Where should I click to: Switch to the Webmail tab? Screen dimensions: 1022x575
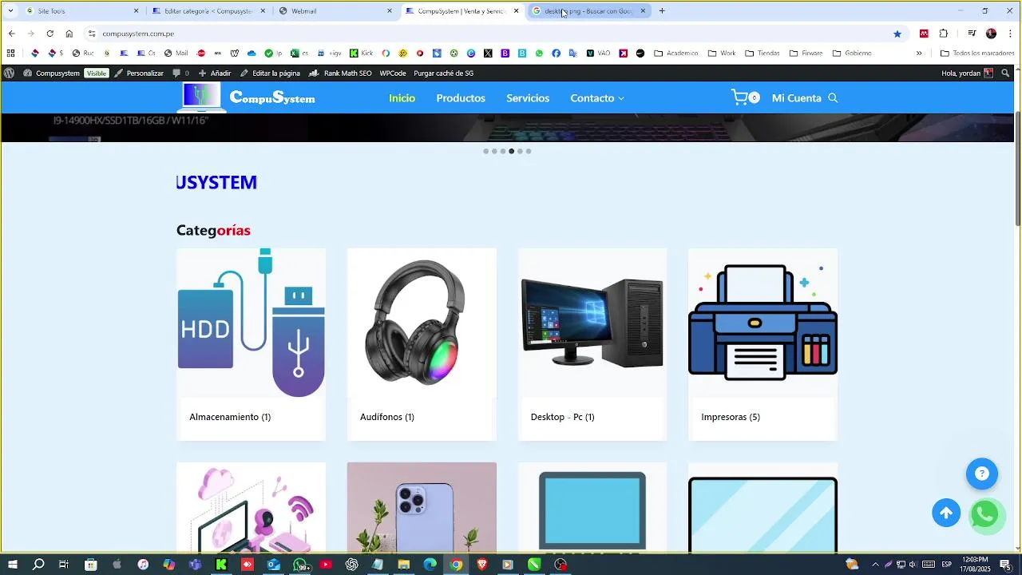click(x=335, y=11)
